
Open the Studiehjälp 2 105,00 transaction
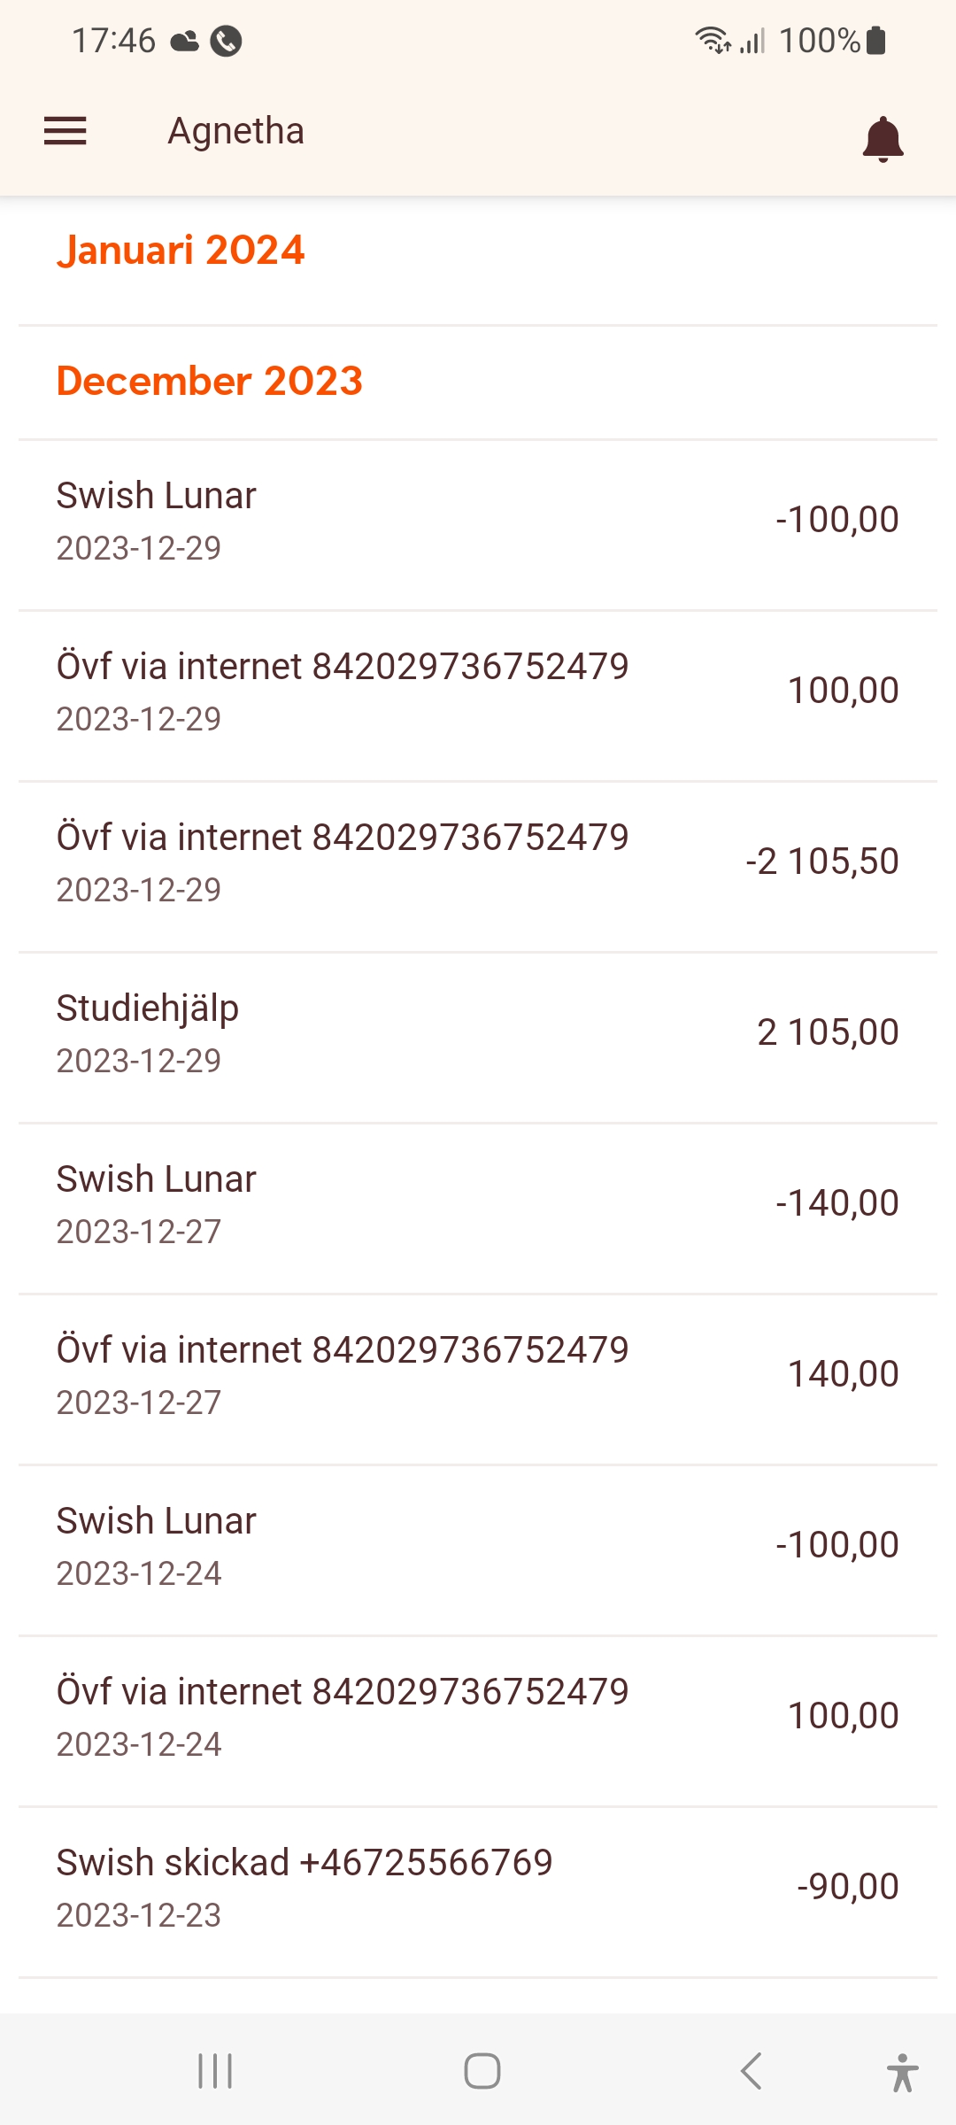pyautogui.click(x=478, y=1033)
